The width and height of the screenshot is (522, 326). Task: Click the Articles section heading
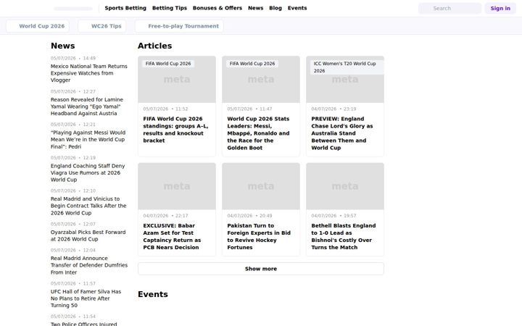155,46
